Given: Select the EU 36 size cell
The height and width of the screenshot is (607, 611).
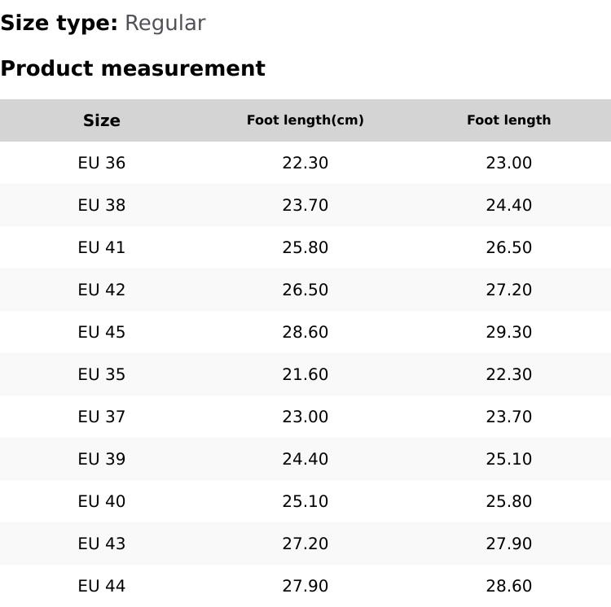Looking at the screenshot, I should [x=102, y=163].
